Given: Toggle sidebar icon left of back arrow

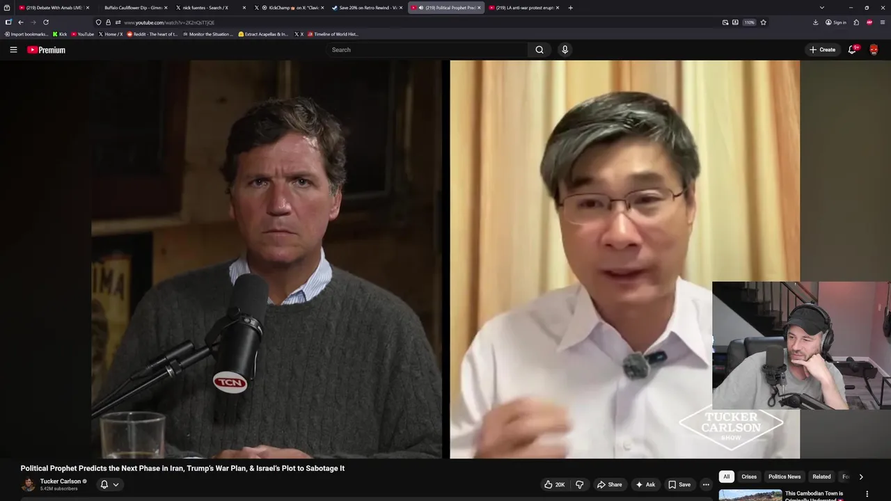Looking at the screenshot, I should (8, 22).
